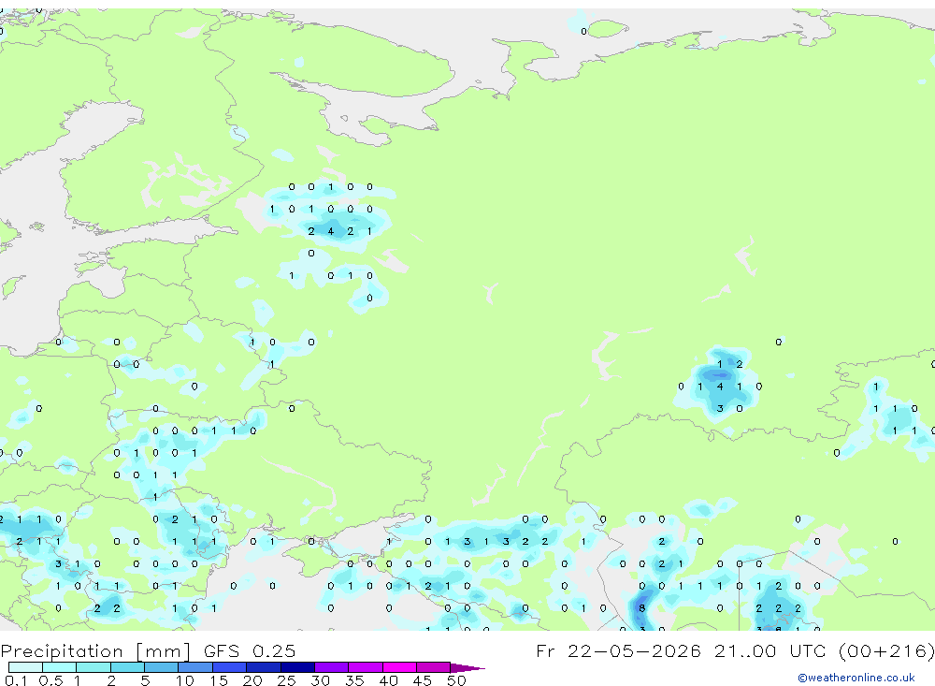Click the '0.5' legend scale label
935x686 pixels.
click(x=50, y=680)
